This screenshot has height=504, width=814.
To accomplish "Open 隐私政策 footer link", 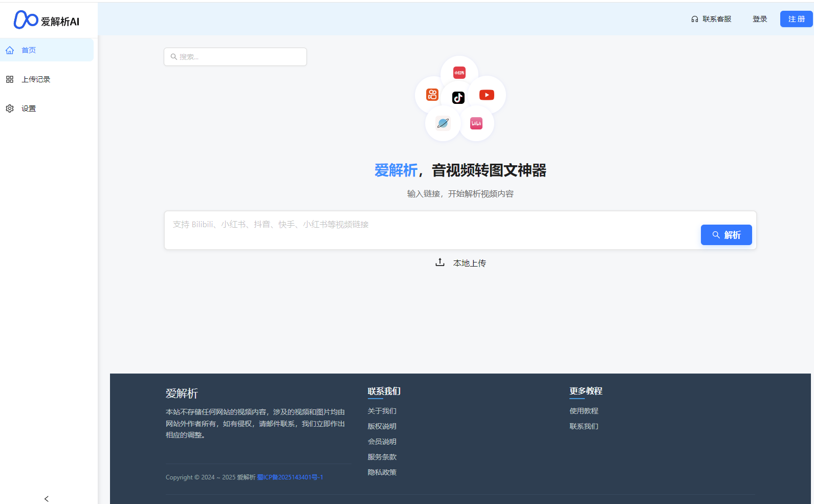I will click(x=382, y=472).
